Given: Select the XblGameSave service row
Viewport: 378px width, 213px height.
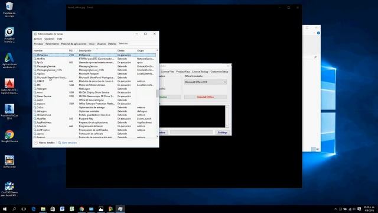Looking at the screenshot, I should click(94, 115).
